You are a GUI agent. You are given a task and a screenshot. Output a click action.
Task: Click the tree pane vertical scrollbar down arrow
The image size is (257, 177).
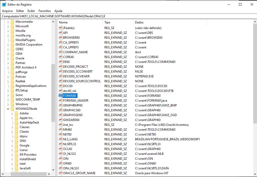pyautogui.click(x=53, y=170)
